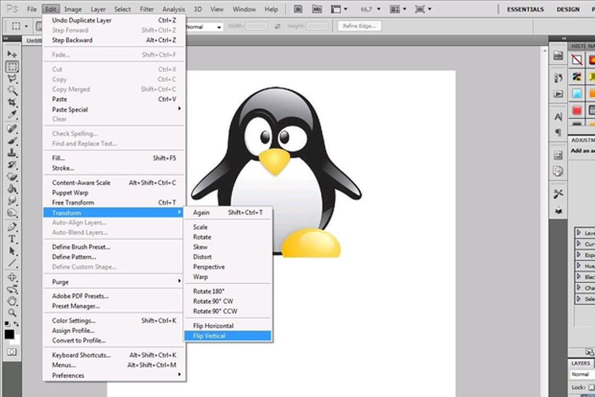
Task: Switch to the DESIGN workspace
Action: (x=568, y=10)
